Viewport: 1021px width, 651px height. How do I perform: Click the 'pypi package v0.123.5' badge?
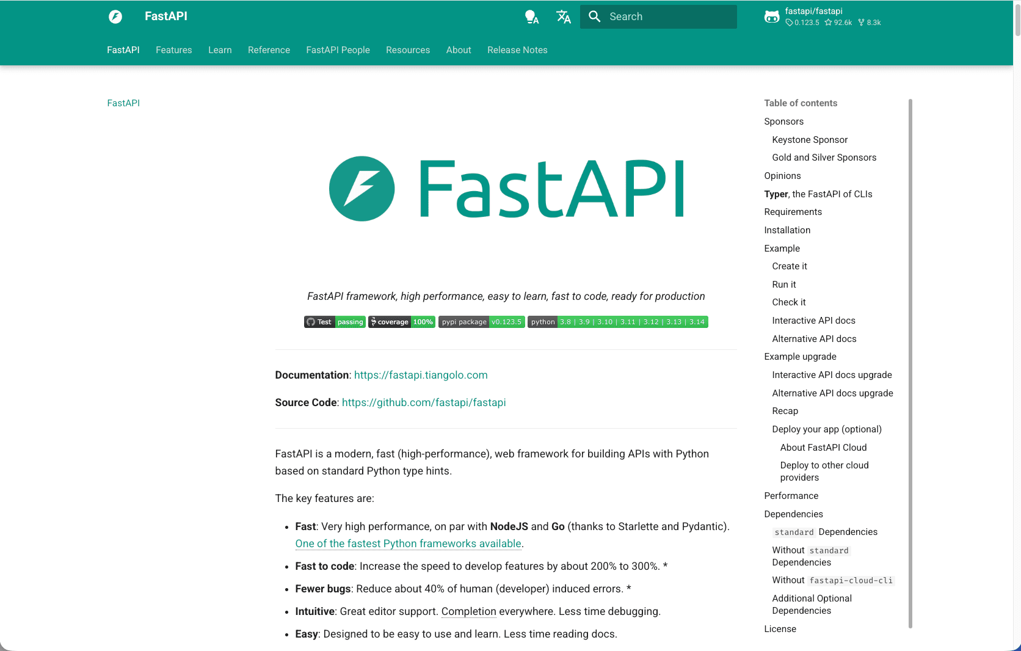pyautogui.click(x=481, y=322)
